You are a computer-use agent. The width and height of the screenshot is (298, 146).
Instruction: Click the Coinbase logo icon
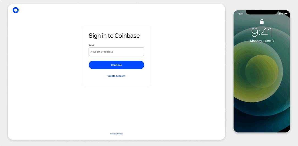coord(16,10)
